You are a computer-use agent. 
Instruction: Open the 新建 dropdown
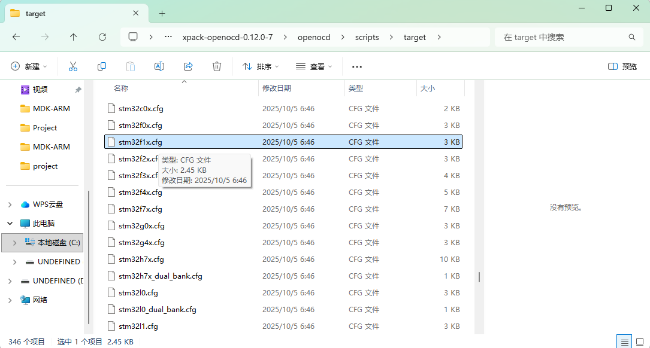[29, 66]
